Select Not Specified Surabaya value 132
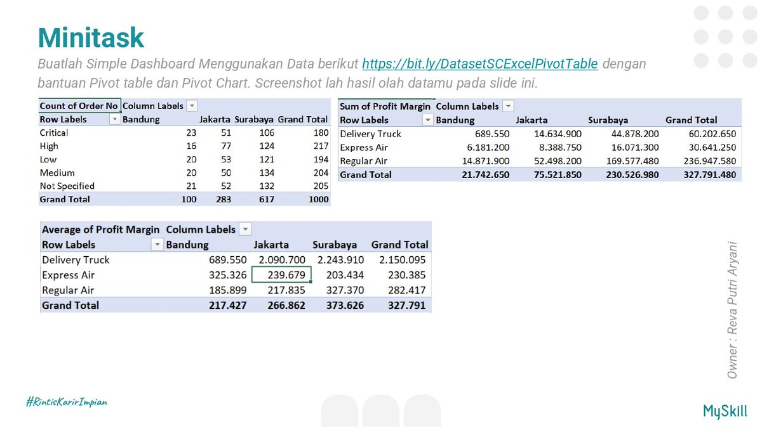The height and width of the screenshot is (428, 762). (265, 186)
